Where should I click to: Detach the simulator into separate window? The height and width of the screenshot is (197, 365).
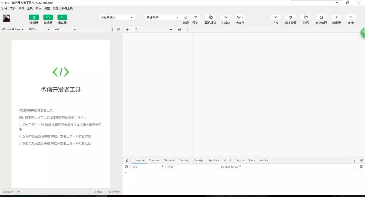pyautogui.click(x=118, y=29)
